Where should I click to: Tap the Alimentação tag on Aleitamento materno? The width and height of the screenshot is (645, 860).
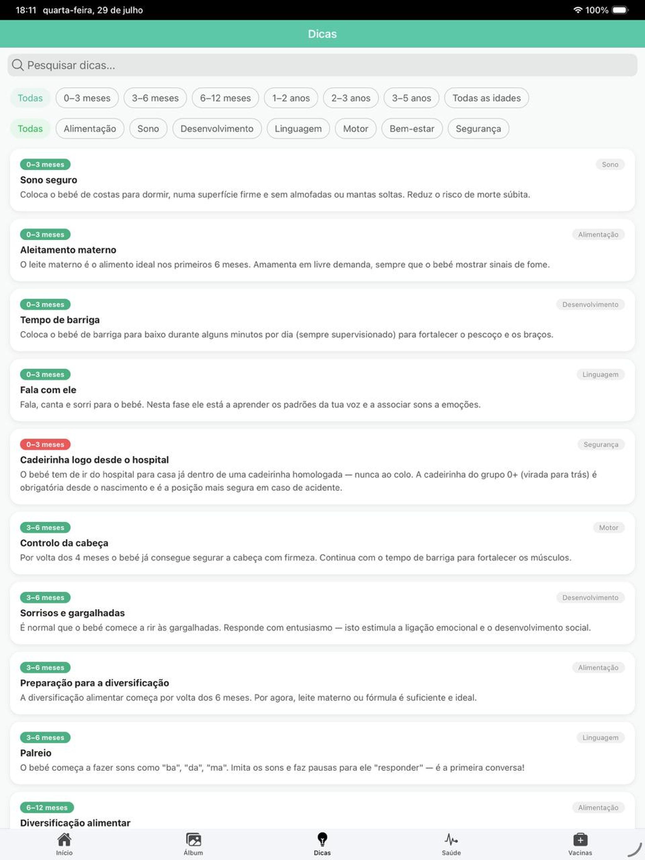(598, 235)
